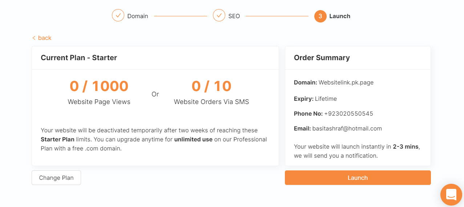The image size is (464, 207).
Task: Click the progress line between SEO and Launch
Action: [x=277, y=16]
